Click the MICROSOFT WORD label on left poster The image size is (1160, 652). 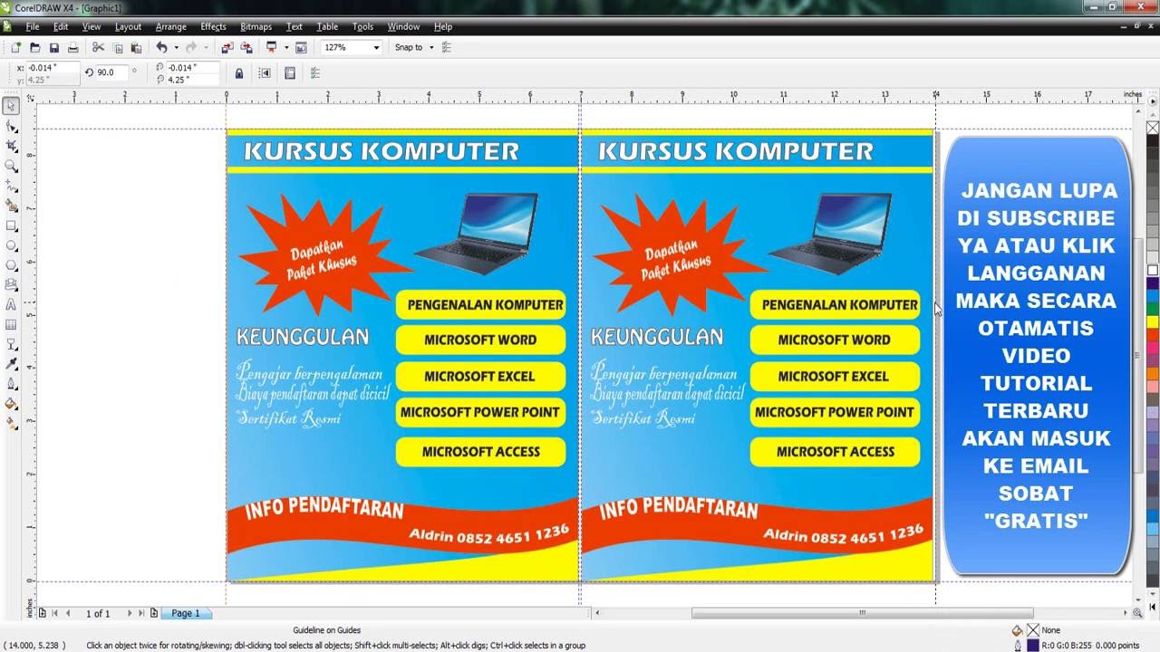click(480, 340)
